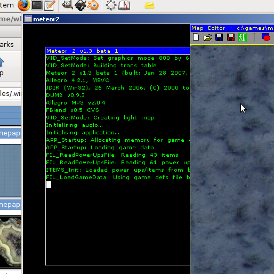The image size is (274, 274).
Task: Click the red circle on blue icon
Action: click(266, 37)
